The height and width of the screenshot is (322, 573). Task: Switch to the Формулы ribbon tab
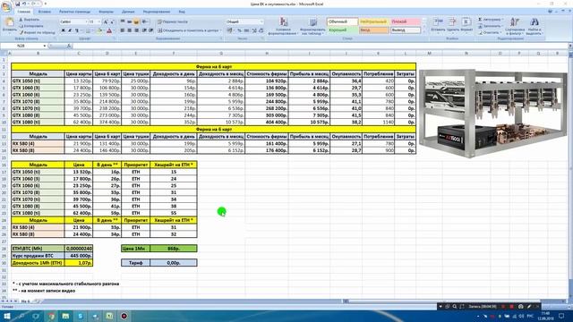click(106, 12)
